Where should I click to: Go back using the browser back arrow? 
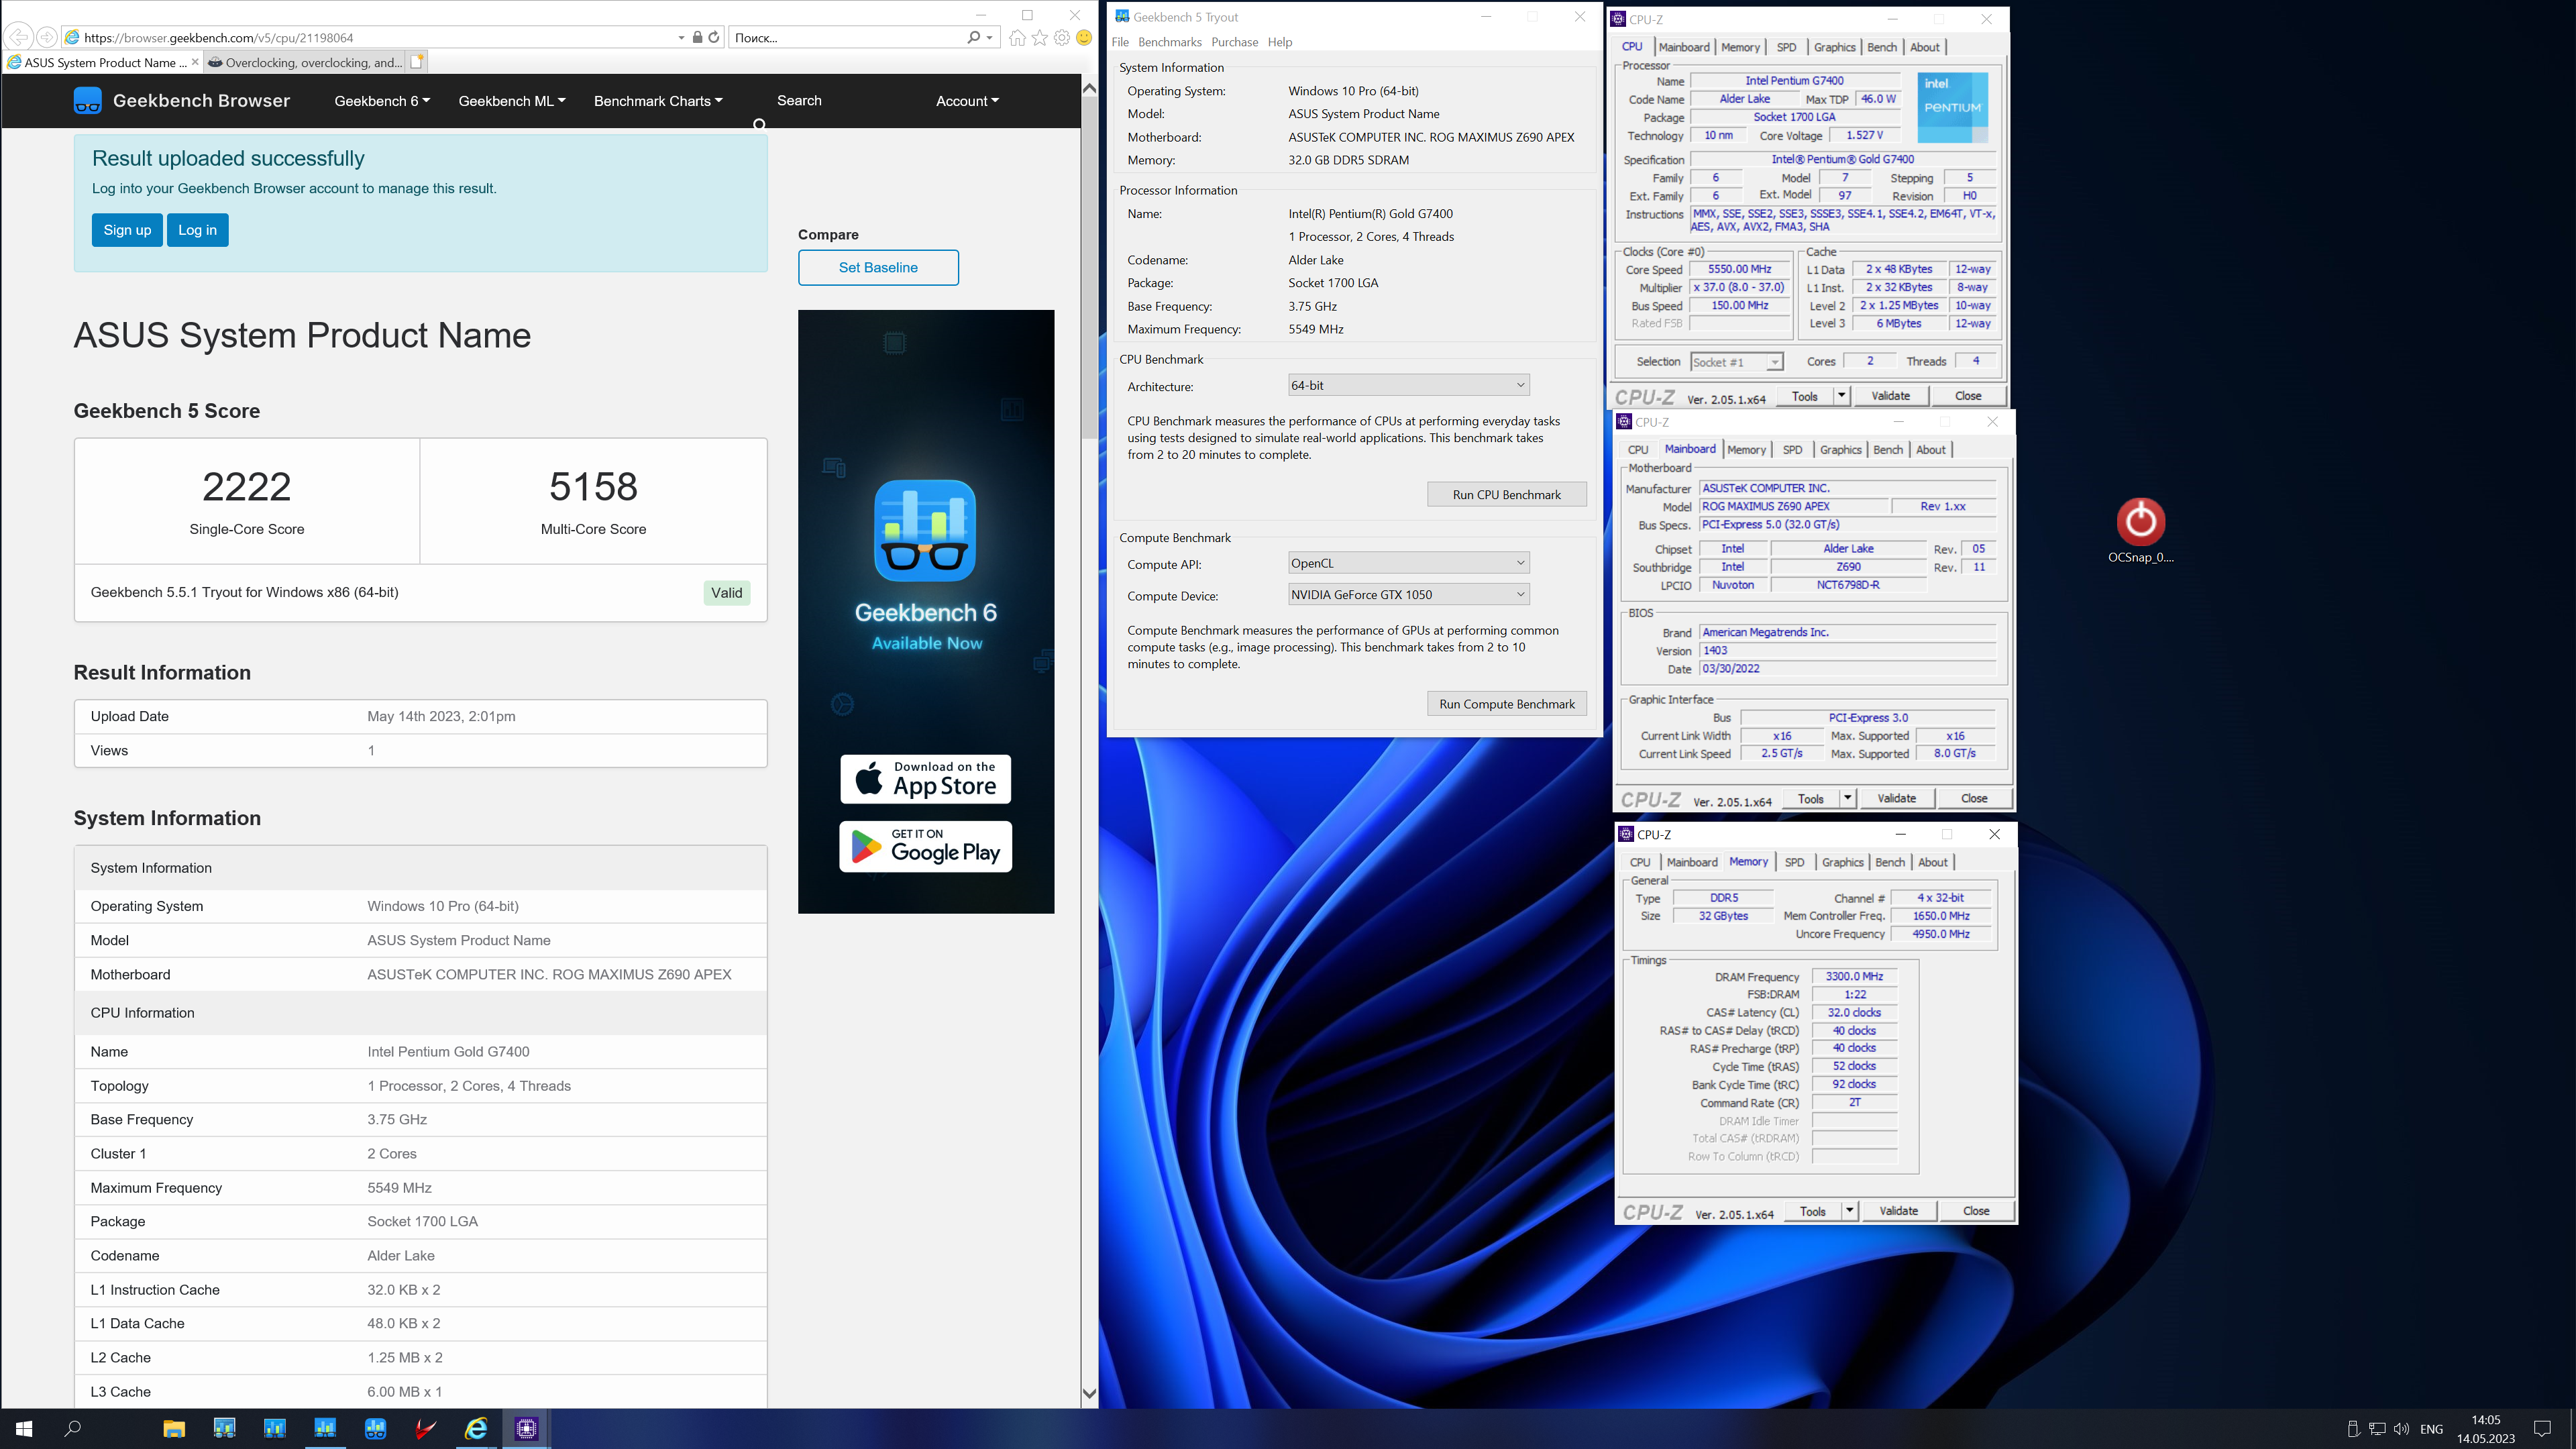tap(18, 37)
